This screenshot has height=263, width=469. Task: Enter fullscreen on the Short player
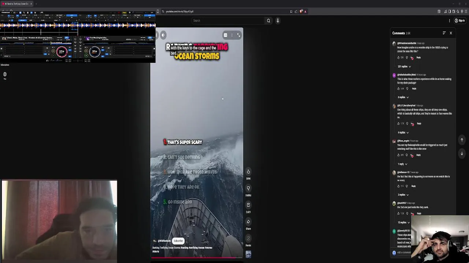tap(239, 35)
